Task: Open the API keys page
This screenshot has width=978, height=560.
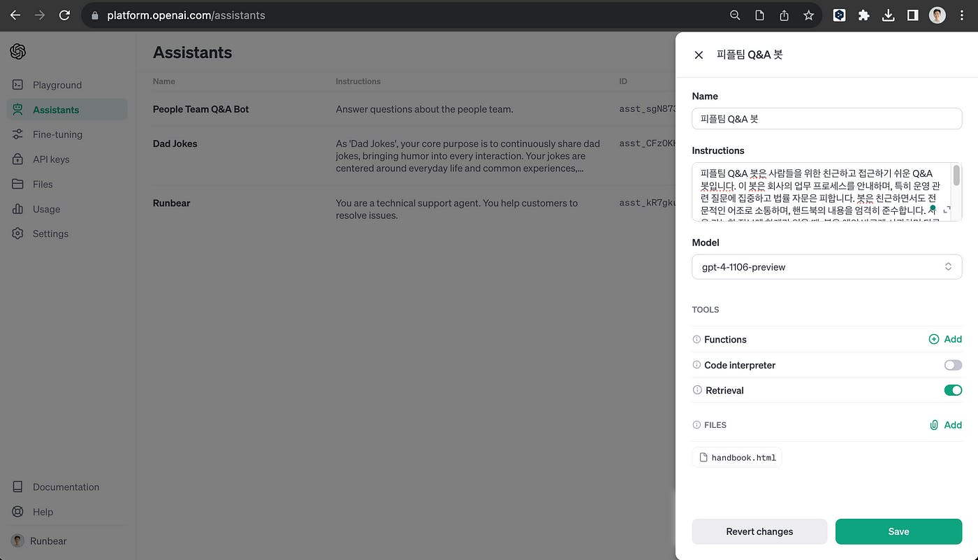Action: pos(51,159)
